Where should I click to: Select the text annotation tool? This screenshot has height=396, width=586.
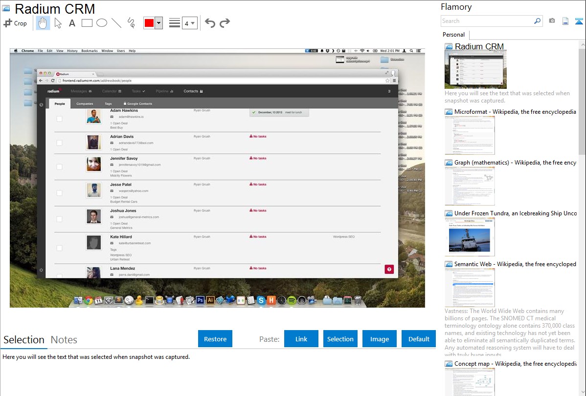point(72,23)
